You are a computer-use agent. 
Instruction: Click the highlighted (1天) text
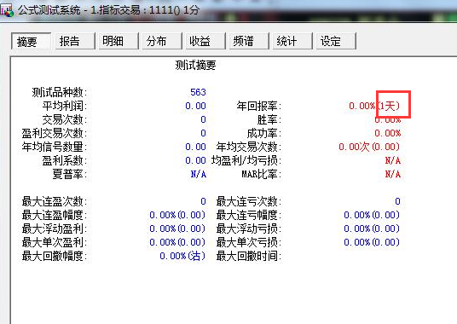389,106
